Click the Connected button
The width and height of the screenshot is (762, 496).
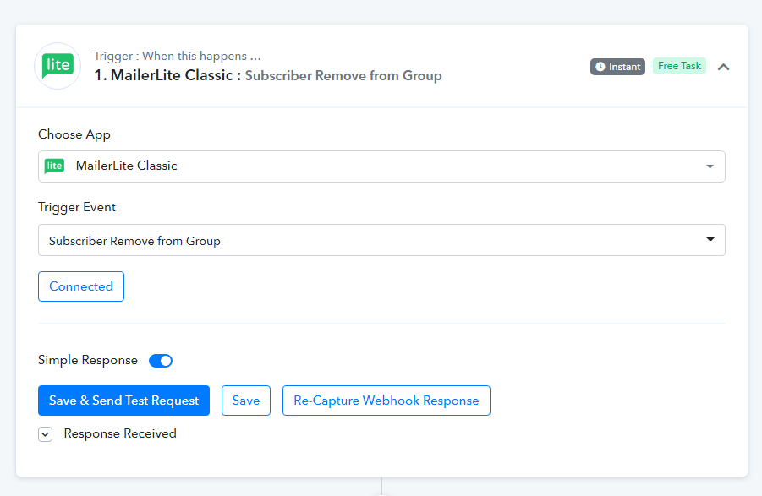tap(81, 286)
